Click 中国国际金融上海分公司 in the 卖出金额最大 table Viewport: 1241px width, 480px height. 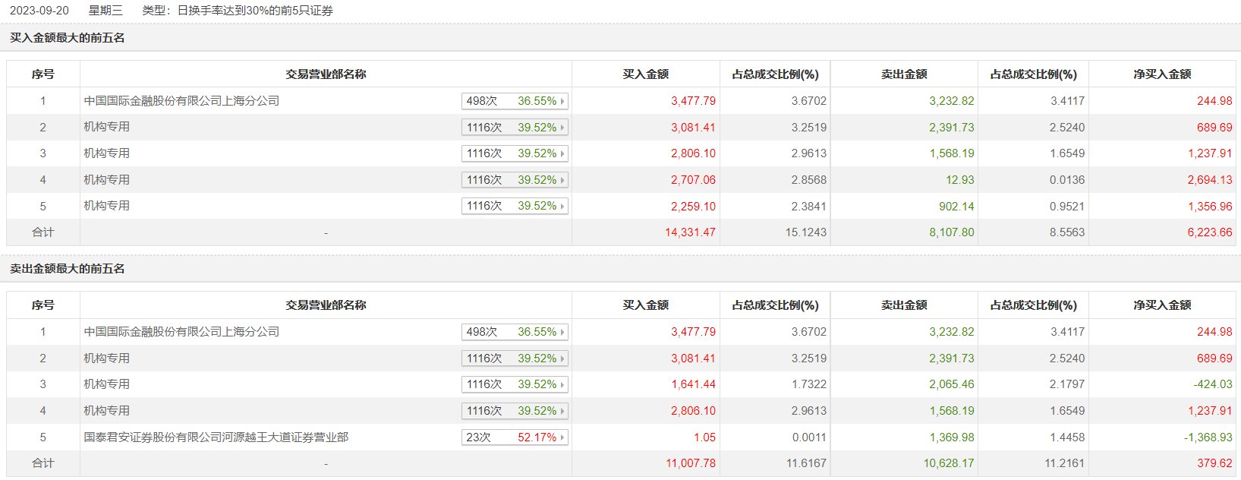pos(181,332)
